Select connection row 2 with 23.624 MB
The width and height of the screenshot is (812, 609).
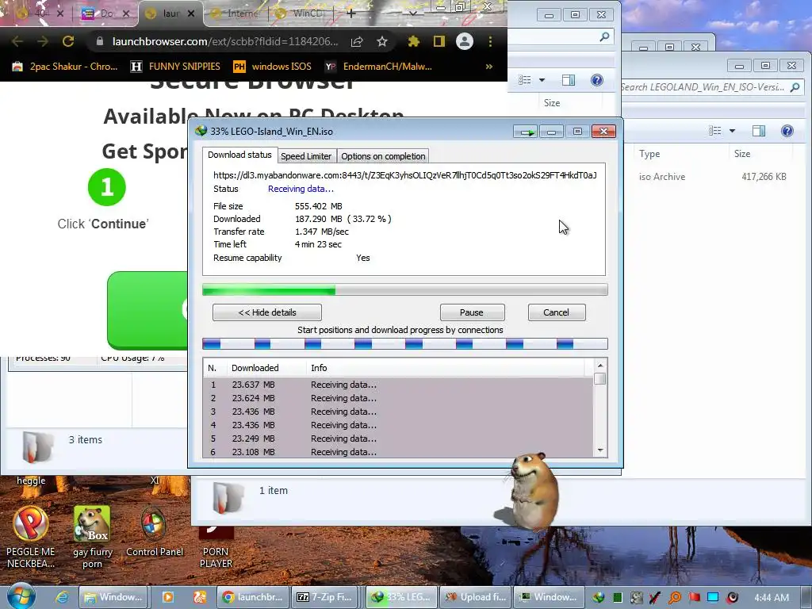[x=398, y=398]
